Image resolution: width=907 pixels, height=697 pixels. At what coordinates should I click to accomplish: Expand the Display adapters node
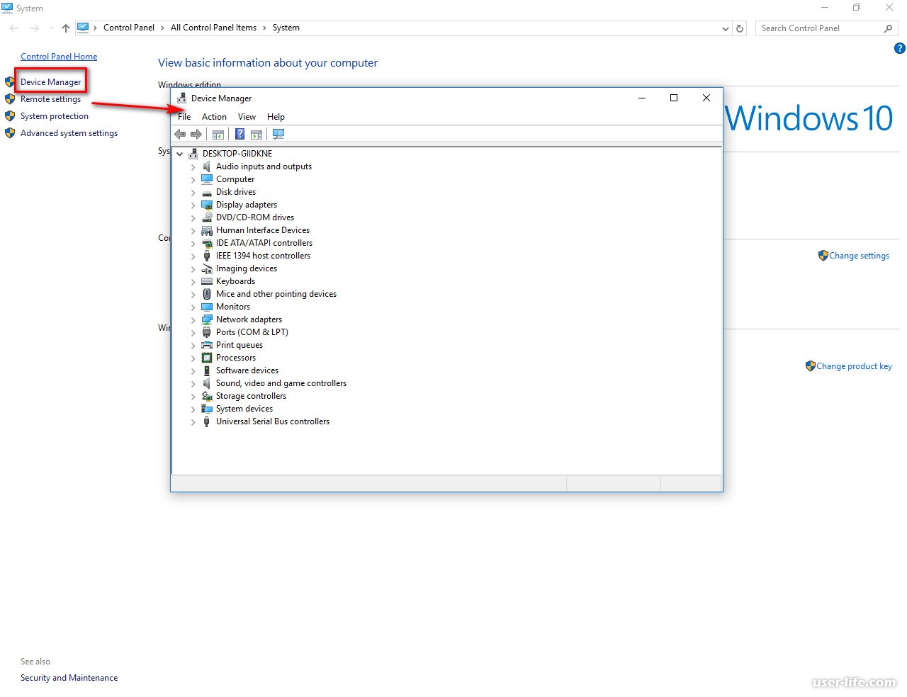[193, 205]
